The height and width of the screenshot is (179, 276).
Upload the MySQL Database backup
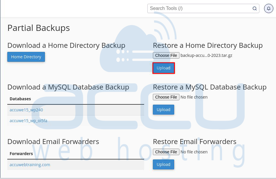tap(163, 110)
